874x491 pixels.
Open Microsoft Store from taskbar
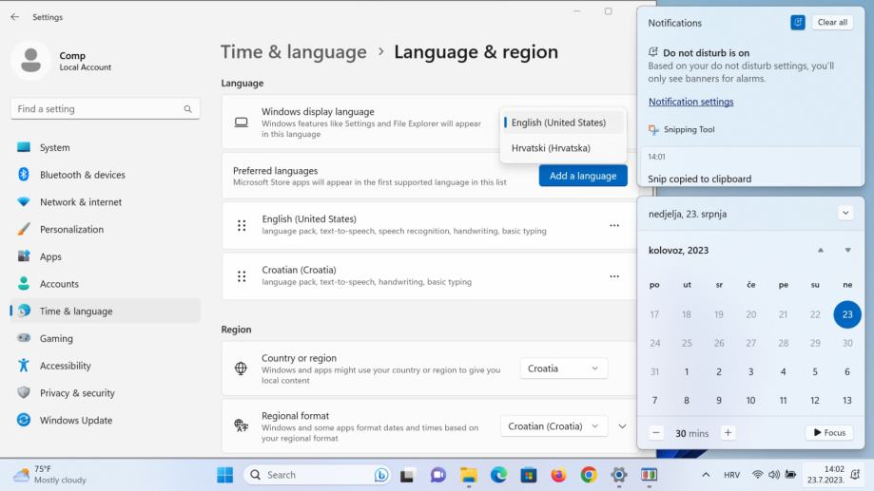(529, 475)
